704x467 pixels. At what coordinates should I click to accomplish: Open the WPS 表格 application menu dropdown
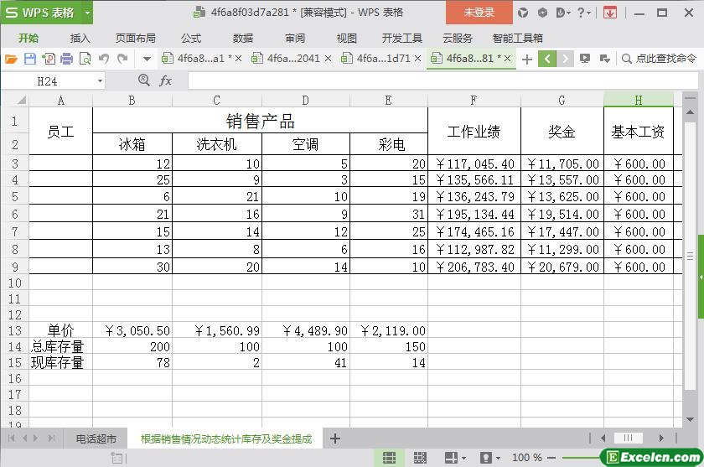[x=87, y=13]
